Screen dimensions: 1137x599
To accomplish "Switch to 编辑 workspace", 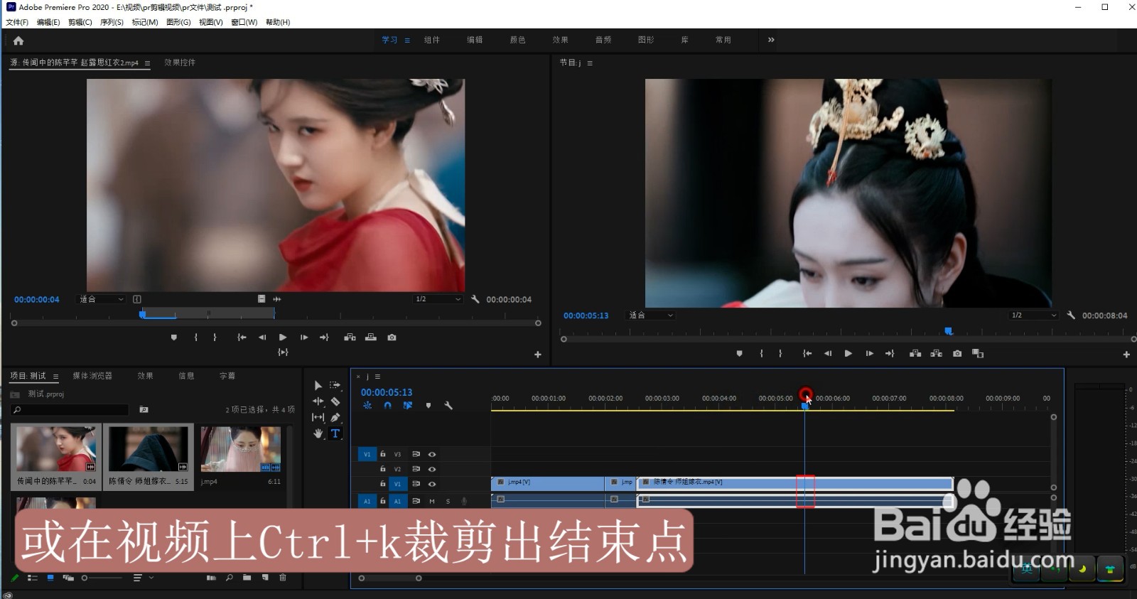I will (x=475, y=40).
